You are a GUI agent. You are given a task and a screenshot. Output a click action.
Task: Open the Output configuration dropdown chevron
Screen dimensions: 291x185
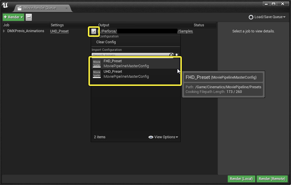pos(94,31)
